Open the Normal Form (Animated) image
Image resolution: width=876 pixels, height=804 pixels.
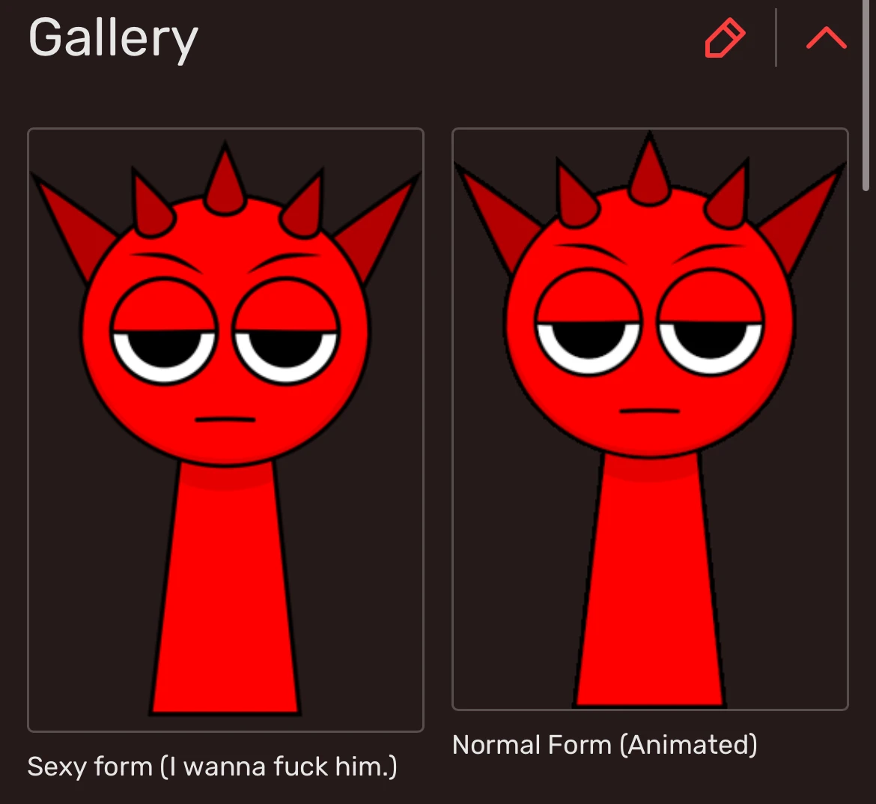pyautogui.click(x=650, y=420)
